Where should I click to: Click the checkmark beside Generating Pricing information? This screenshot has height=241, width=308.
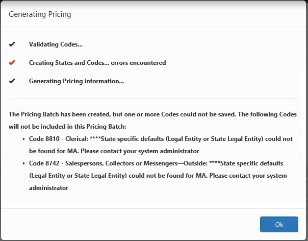pyautogui.click(x=12, y=81)
